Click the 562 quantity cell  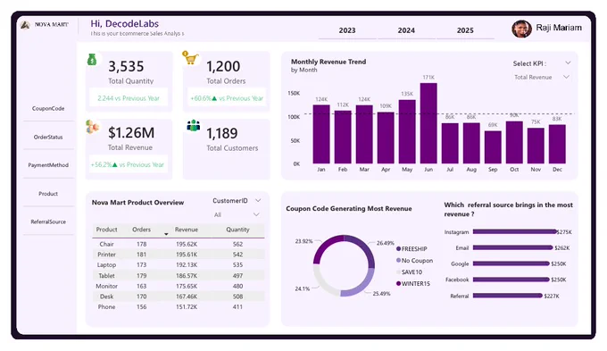(x=237, y=244)
